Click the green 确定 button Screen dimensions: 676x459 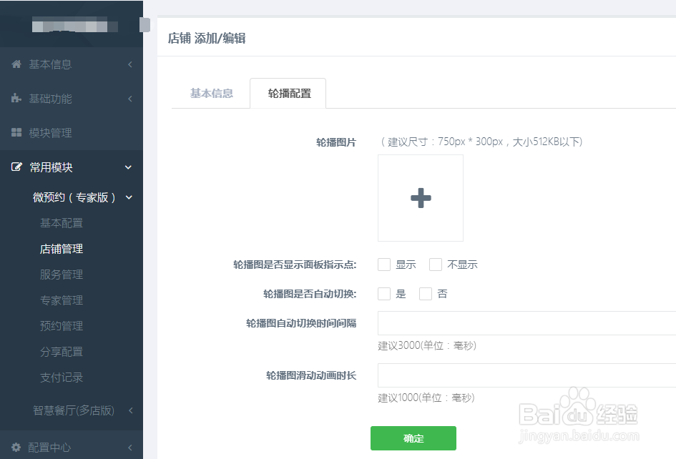[x=413, y=438]
